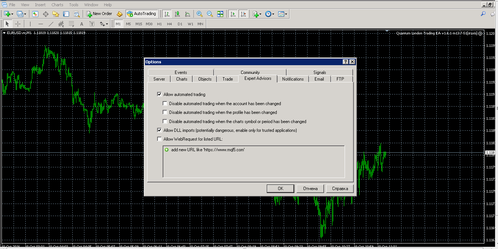This screenshot has height=249, width=498.
Task: Open the Tools menu
Action: click(x=74, y=5)
